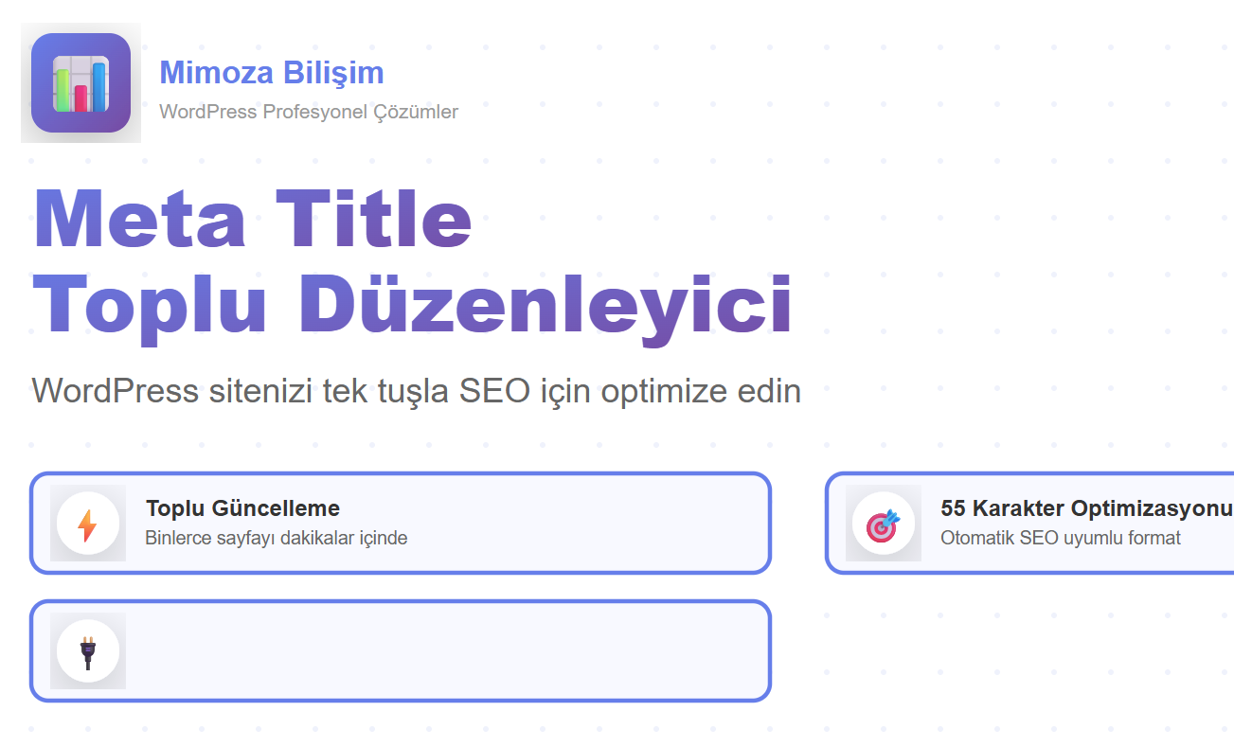Click the plug icon in the bottom card
Screen dimensions: 1234x747
click(x=88, y=651)
